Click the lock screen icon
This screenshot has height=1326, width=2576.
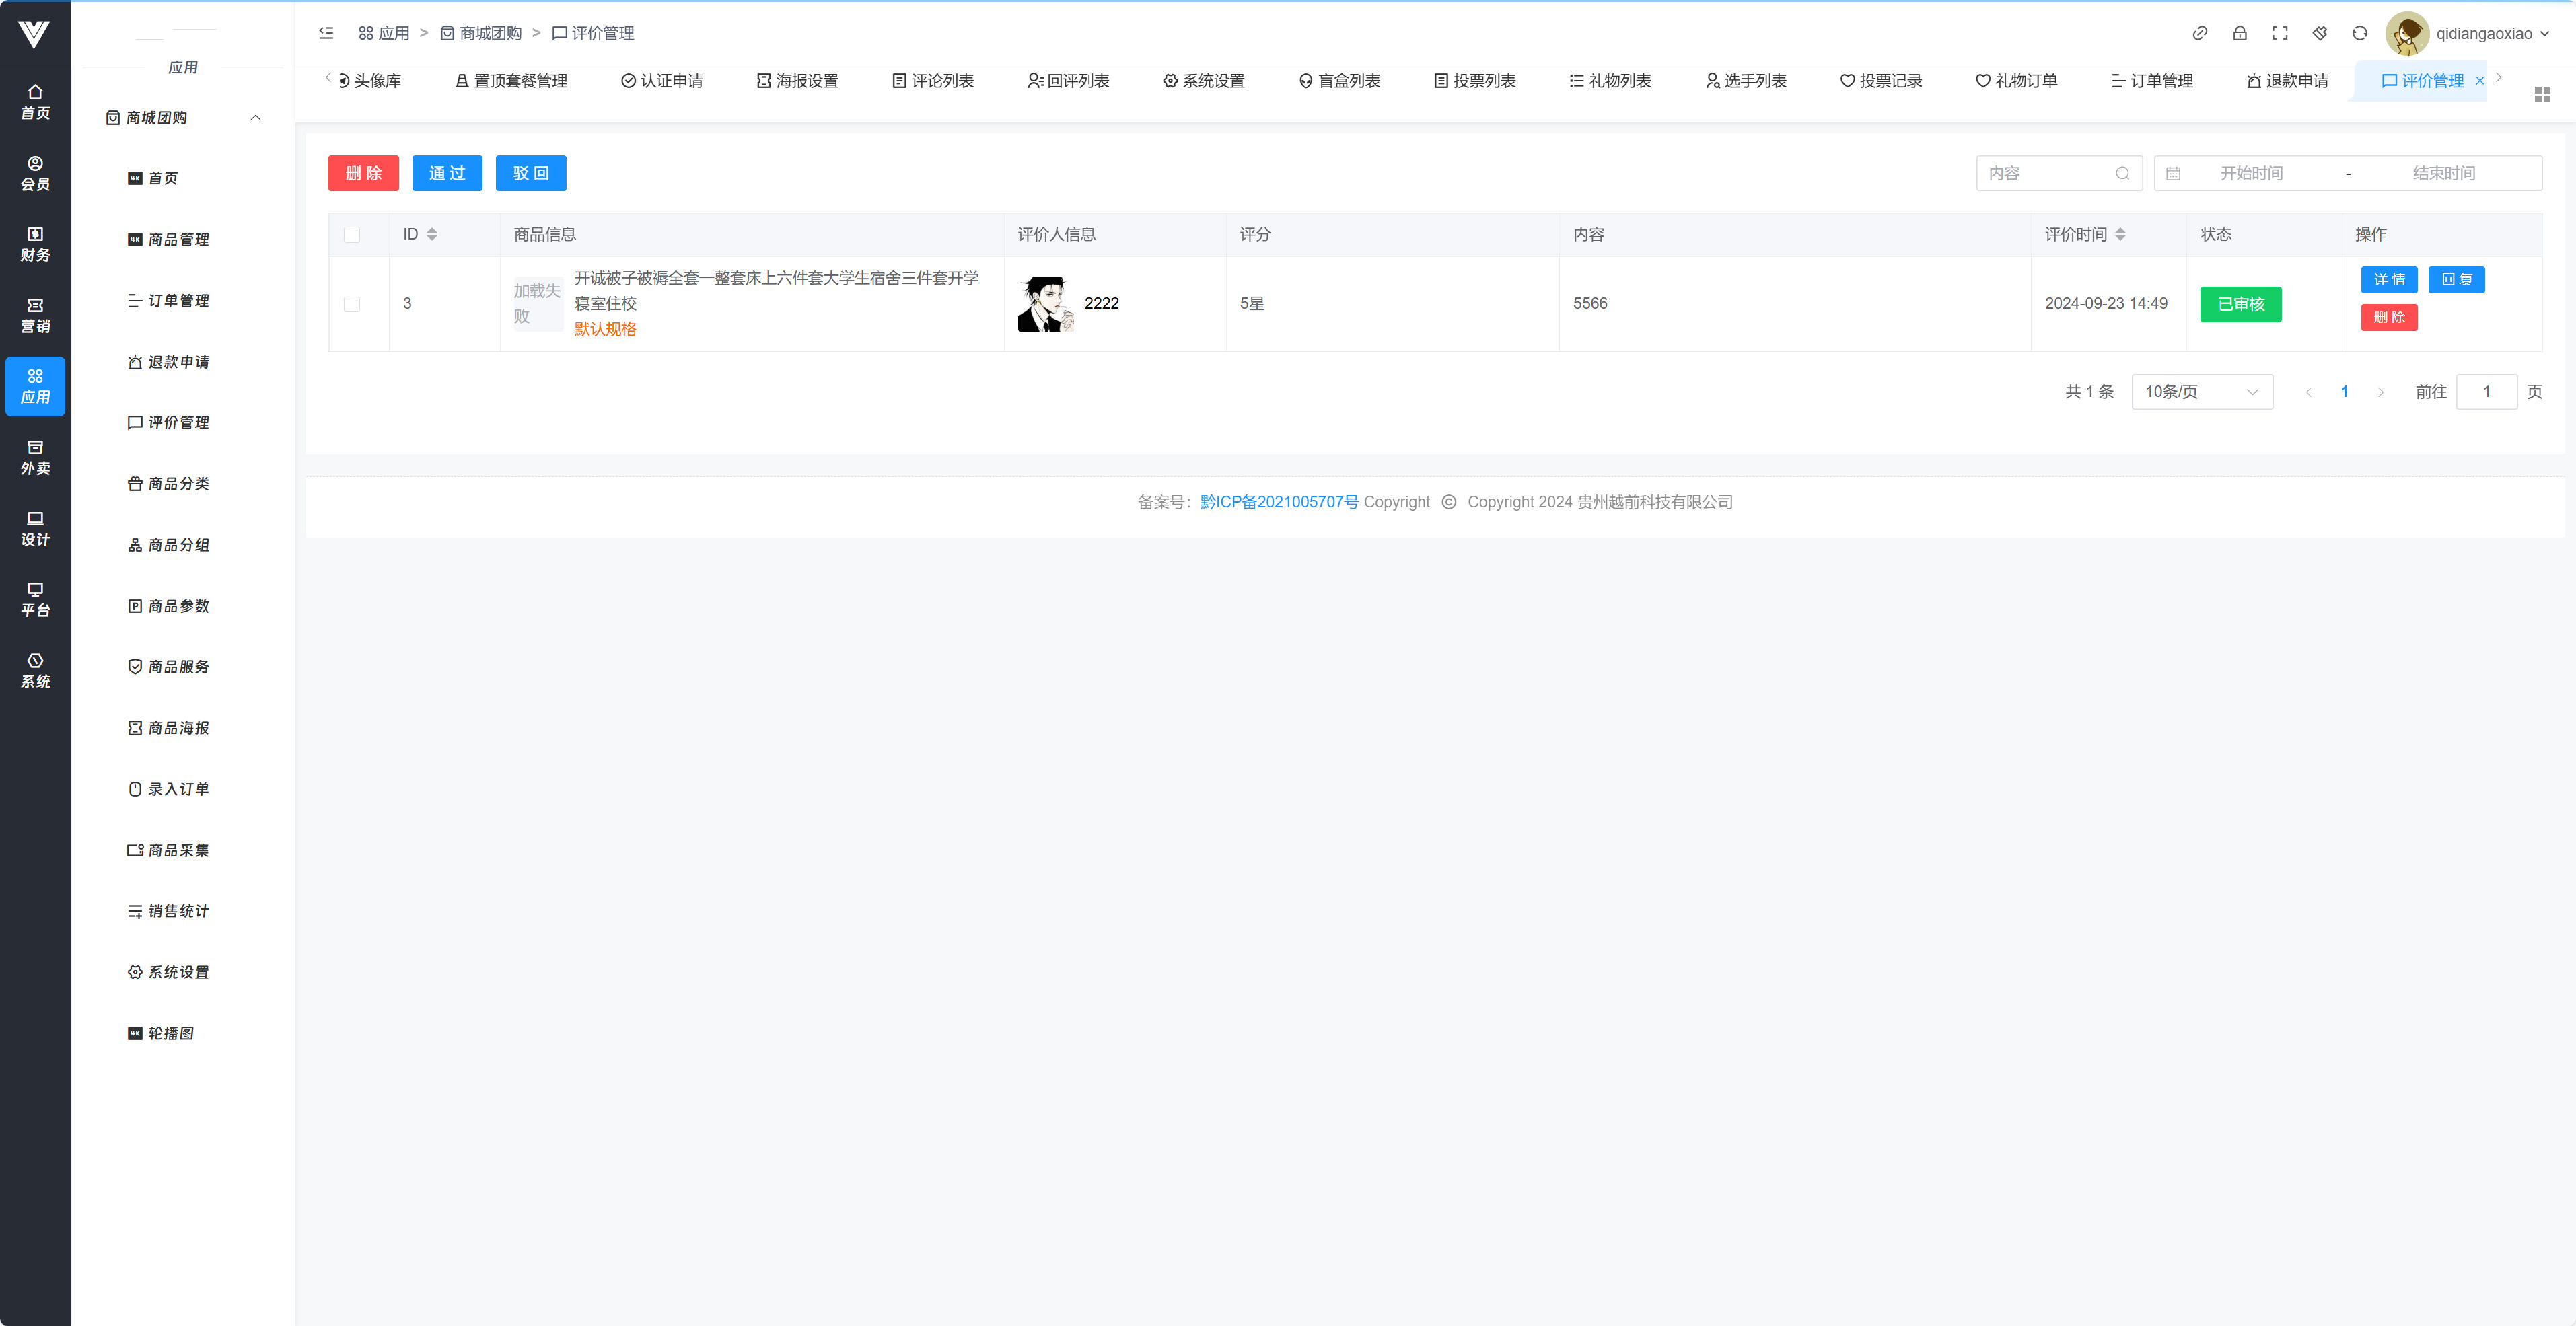[x=2239, y=33]
